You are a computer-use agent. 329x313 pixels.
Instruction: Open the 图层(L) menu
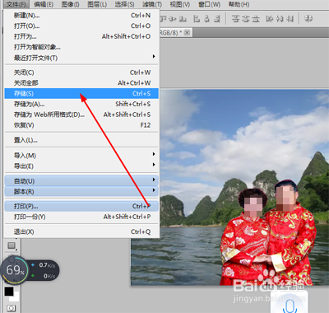[x=97, y=4]
